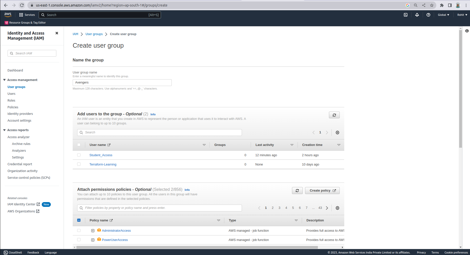Focus the Filter policies search box
This screenshot has height=255, width=470.
coord(159,208)
